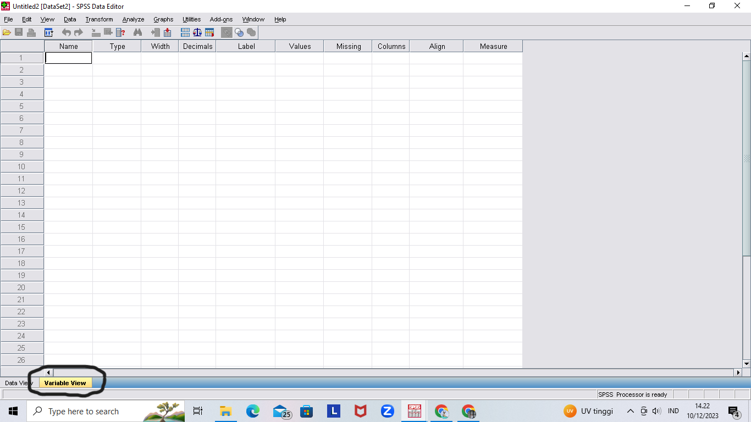The width and height of the screenshot is (751, 422).
Task: Open the Data menu
Action: (70, 19)
